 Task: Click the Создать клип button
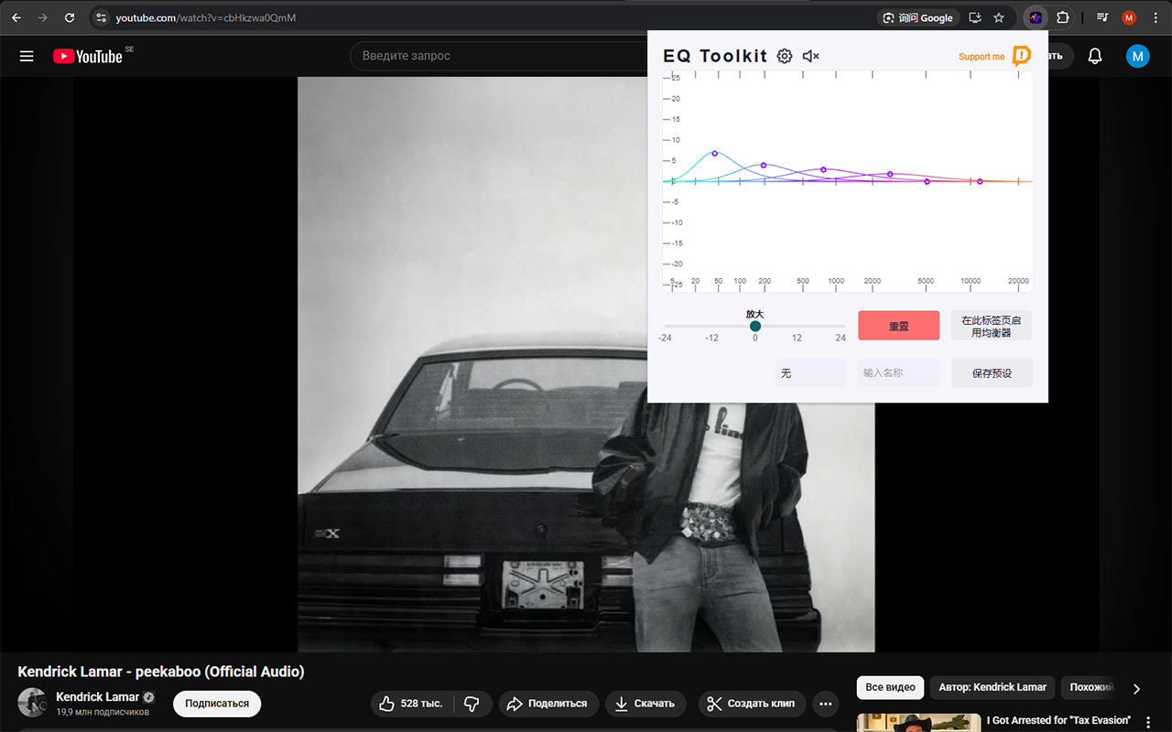[x=752, y=704]
